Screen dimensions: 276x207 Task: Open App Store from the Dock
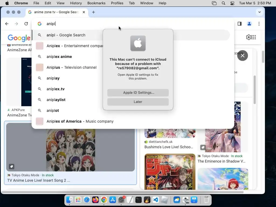coord(112,200)
